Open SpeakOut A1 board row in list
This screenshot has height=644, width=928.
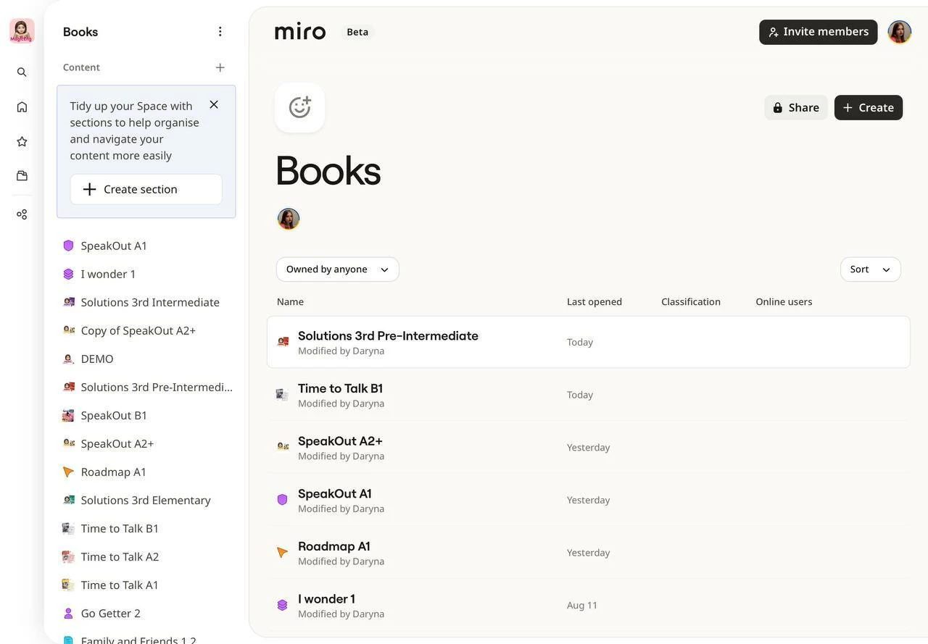click(589, 500)
